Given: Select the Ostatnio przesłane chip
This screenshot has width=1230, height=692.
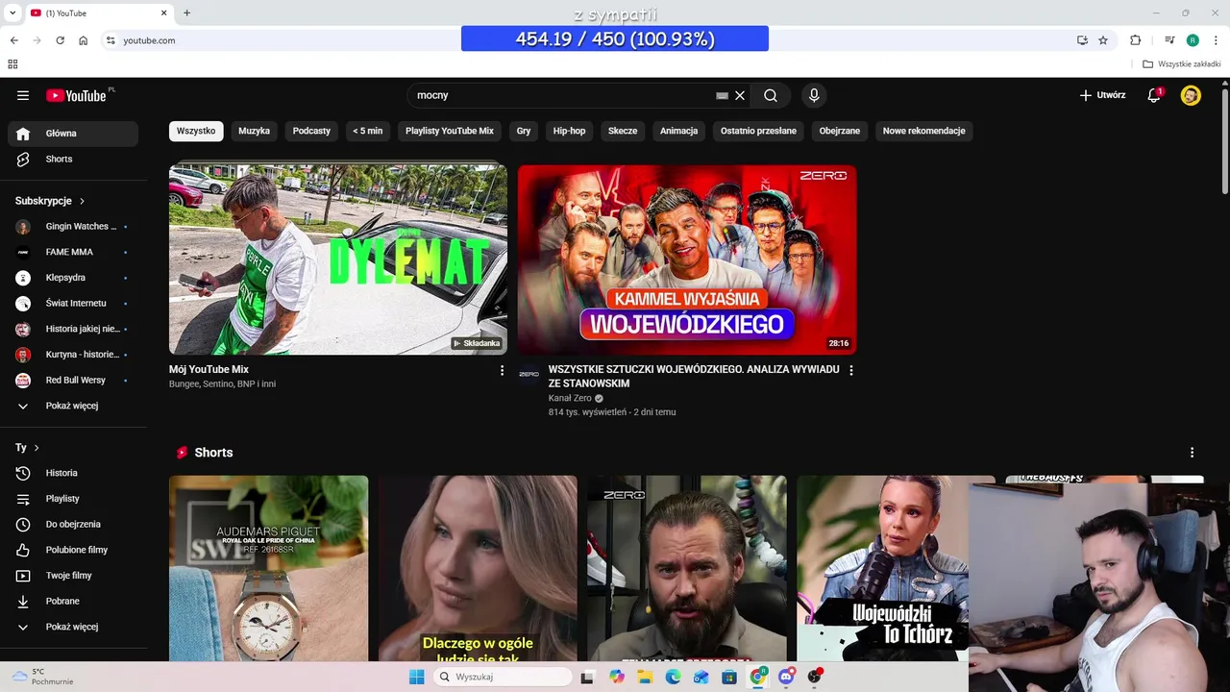Looking at the screenshot, I should coord(758,131).
